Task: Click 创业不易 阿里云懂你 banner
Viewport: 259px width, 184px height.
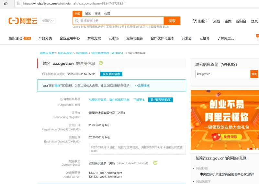Action: coord(225,120)
